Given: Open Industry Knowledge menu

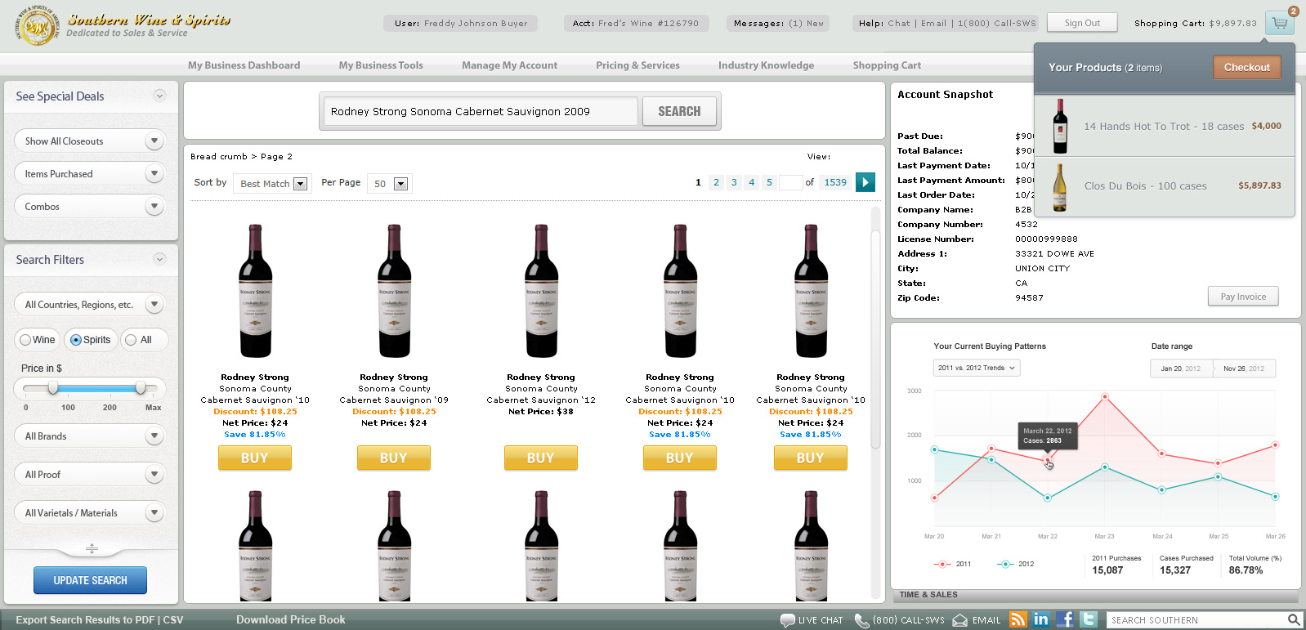Looking at the screenshot, I should 766,65.
